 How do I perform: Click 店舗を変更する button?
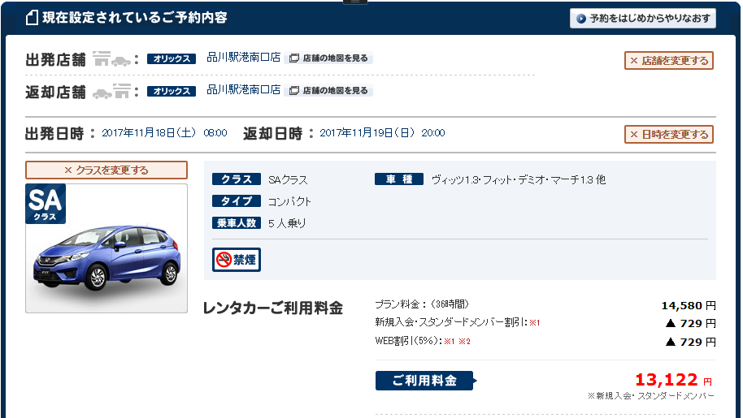click(668, 61)
